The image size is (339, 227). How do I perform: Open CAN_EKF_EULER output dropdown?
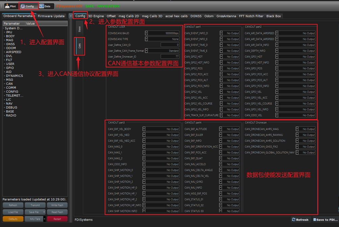click(x=220, y=135)
